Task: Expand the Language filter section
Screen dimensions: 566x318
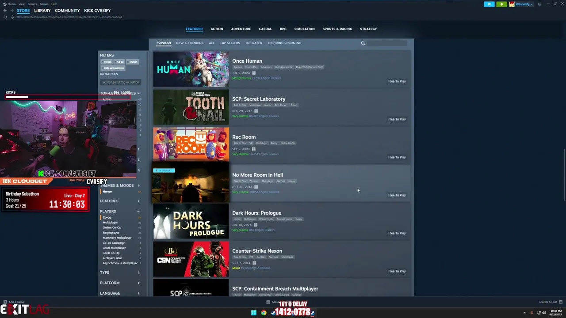Action: [120, 293]
